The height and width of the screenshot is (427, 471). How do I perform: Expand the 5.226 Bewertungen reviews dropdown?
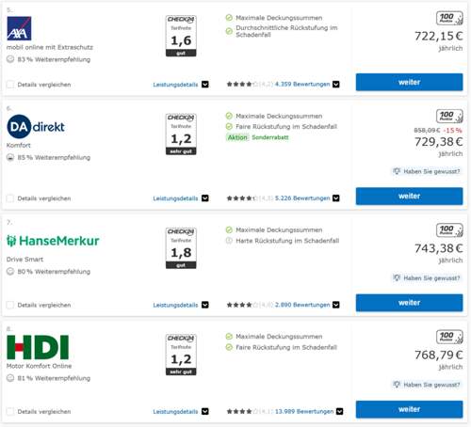click(336, 198)
